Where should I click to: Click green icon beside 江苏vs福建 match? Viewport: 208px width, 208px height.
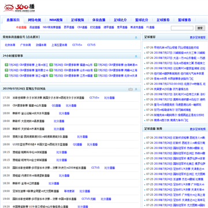(x=51, y=76)
